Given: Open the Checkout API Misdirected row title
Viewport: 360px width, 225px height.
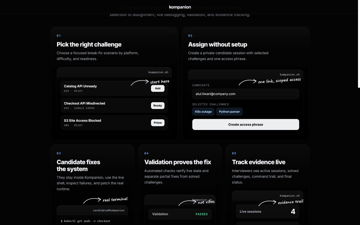Looking at the screenshot, I should pyautogui.click(x=84, y=103).
